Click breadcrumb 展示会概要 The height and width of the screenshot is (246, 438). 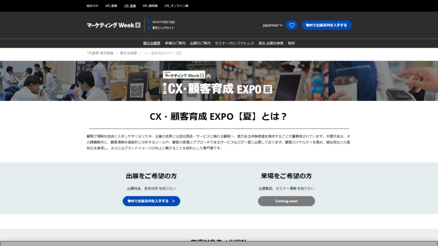[128, 53]
